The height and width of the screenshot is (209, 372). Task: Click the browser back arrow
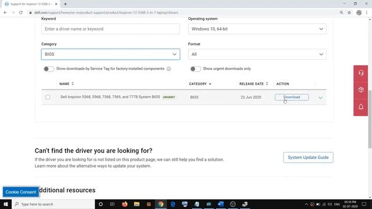5,13
